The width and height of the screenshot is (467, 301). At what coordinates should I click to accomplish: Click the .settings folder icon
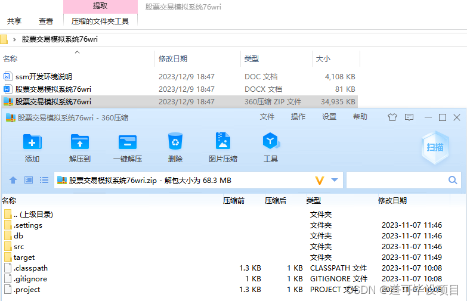click(x=8, y=225)
